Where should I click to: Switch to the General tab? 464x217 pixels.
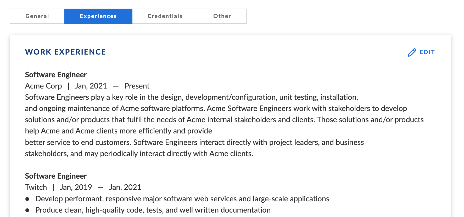[x=37, y=16]
